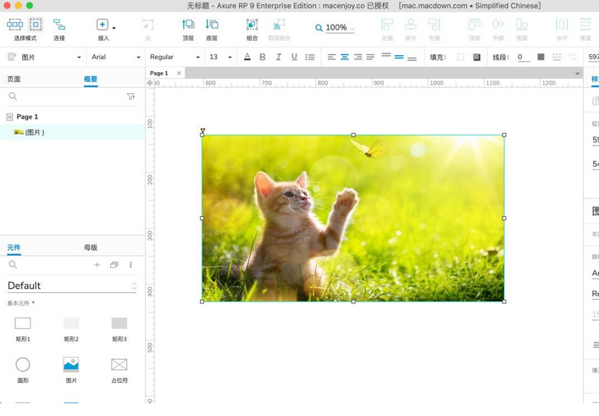Select the intersected selection mode icon
Screen dimensions: 599x416
point(14,25)
